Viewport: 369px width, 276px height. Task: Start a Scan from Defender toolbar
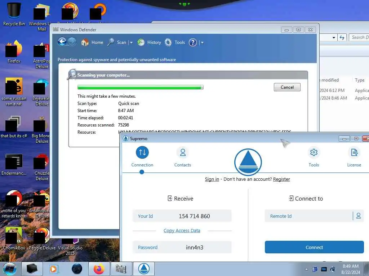pyautogui.click(x=117, y=42)
